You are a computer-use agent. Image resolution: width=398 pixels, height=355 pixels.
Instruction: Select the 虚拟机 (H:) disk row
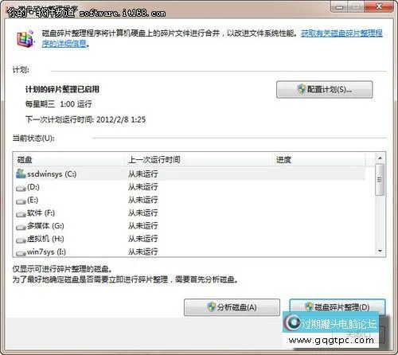[190, 239]
